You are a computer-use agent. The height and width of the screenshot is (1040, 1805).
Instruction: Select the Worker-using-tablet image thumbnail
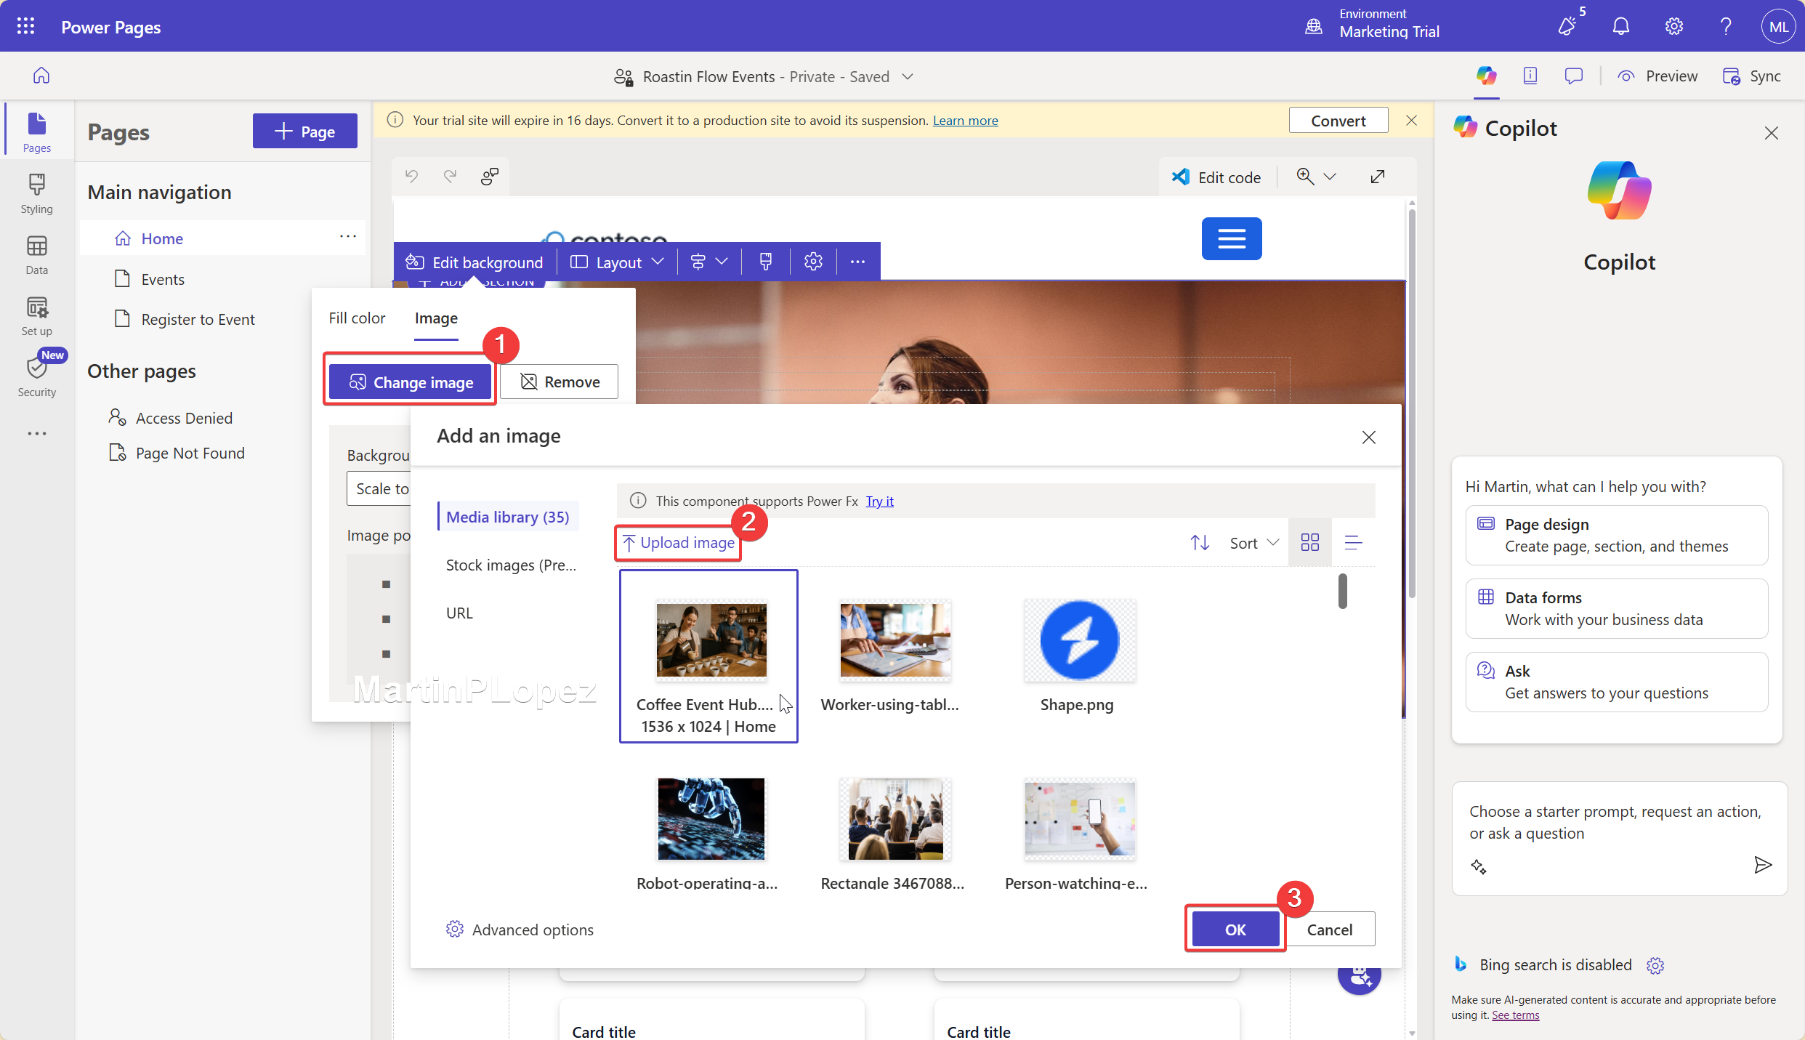tap(894, 640)
